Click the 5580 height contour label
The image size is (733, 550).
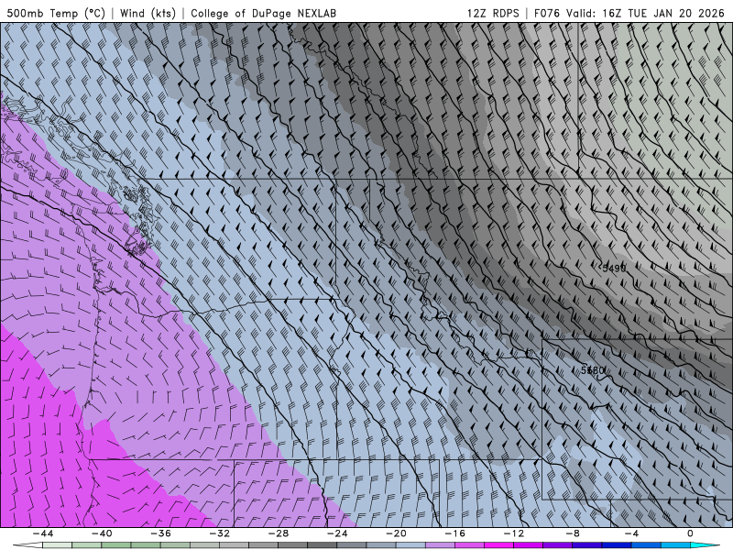point(593,370)
